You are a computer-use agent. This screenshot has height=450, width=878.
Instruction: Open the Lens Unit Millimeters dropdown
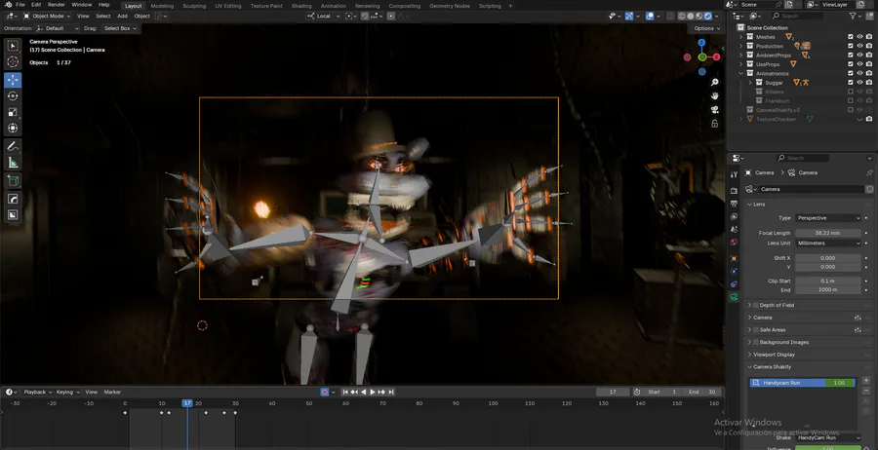point(828,244)
